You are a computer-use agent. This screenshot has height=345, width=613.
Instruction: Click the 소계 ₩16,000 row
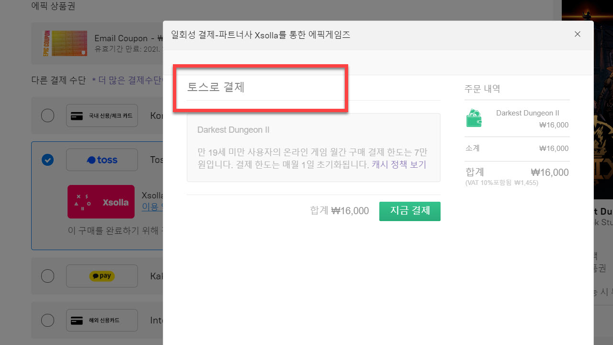517,149
